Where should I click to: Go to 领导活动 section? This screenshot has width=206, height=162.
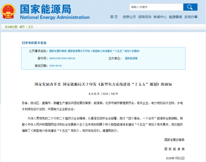pos(145,17)
